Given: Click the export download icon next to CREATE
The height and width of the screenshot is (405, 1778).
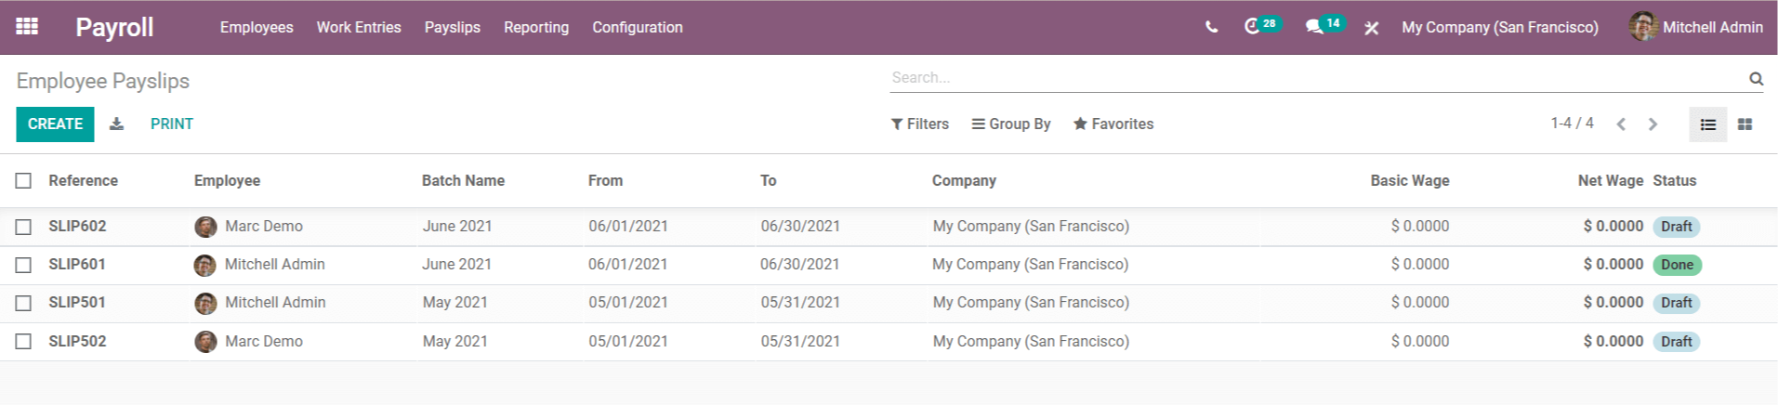Looking at the screenshot, I should (x=116, y=124).
